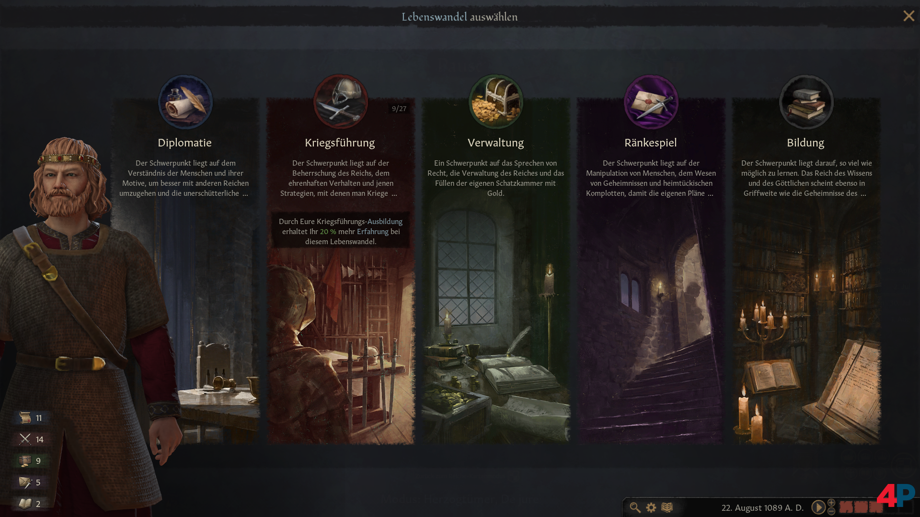Click the Erfahrung link in the tooltip
The image size is (920, 517).
(373, 232)
